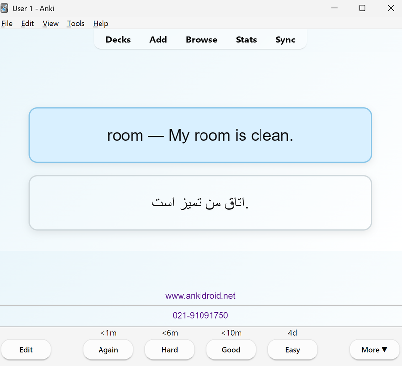
Task: Visit the www.ankidroid.net link
Action: (200, 296)
